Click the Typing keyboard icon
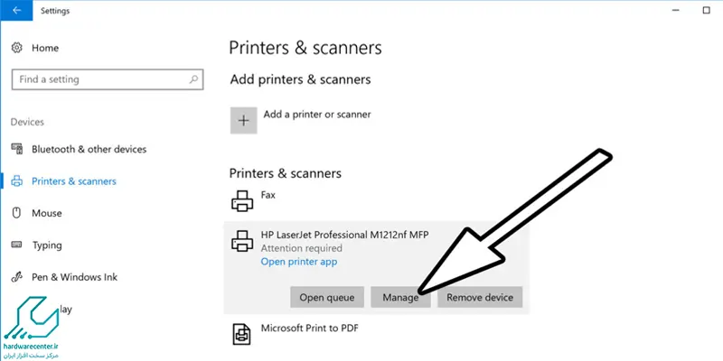 tap(16, 245)
